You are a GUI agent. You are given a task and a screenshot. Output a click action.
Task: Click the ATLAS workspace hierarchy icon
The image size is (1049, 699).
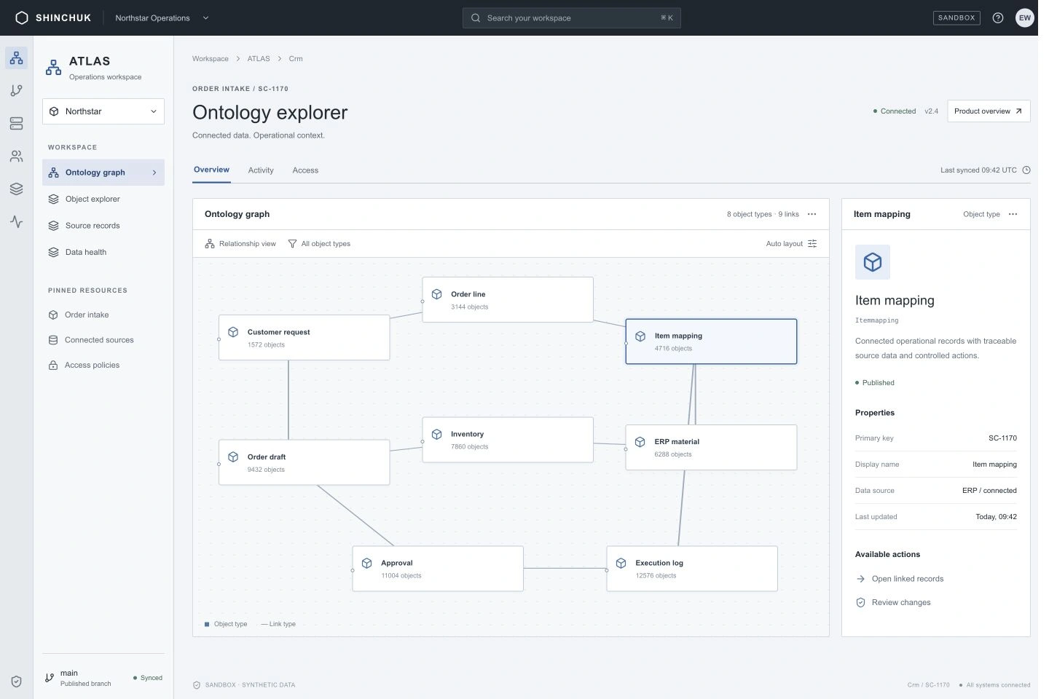54,68
